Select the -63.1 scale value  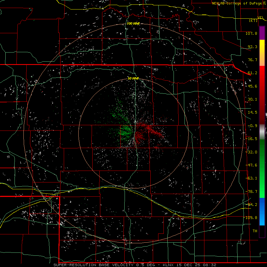point(252,178)
